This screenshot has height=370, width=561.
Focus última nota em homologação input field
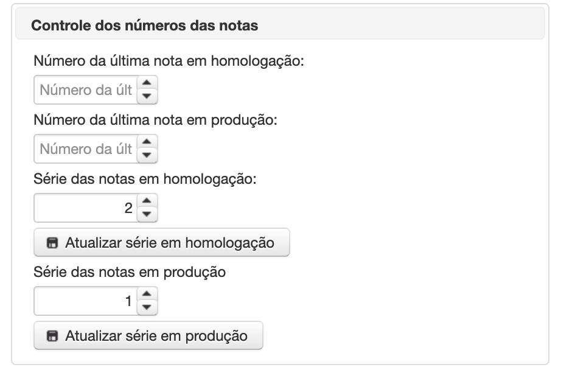coord(86,90)
